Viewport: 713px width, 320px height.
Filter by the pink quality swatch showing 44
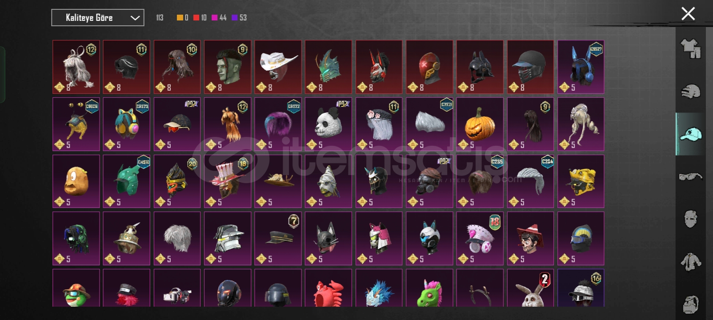tap(215, 18)
